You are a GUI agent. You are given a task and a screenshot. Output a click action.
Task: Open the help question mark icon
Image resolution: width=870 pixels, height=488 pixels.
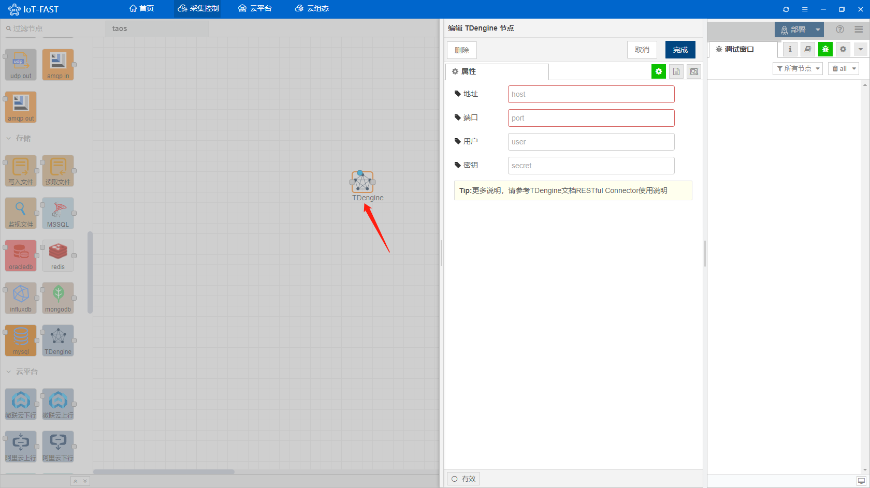click(x=840, y=29)
